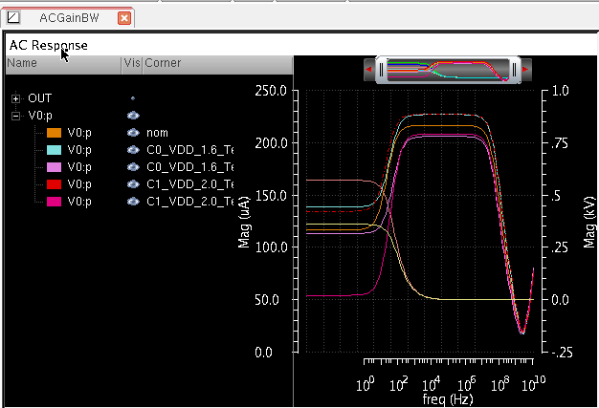Collapse the V0:p signal group

pos(16,116)
